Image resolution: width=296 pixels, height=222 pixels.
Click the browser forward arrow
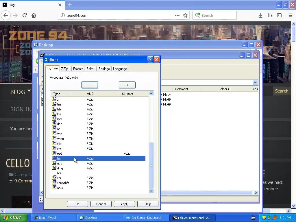pos(16,16)
